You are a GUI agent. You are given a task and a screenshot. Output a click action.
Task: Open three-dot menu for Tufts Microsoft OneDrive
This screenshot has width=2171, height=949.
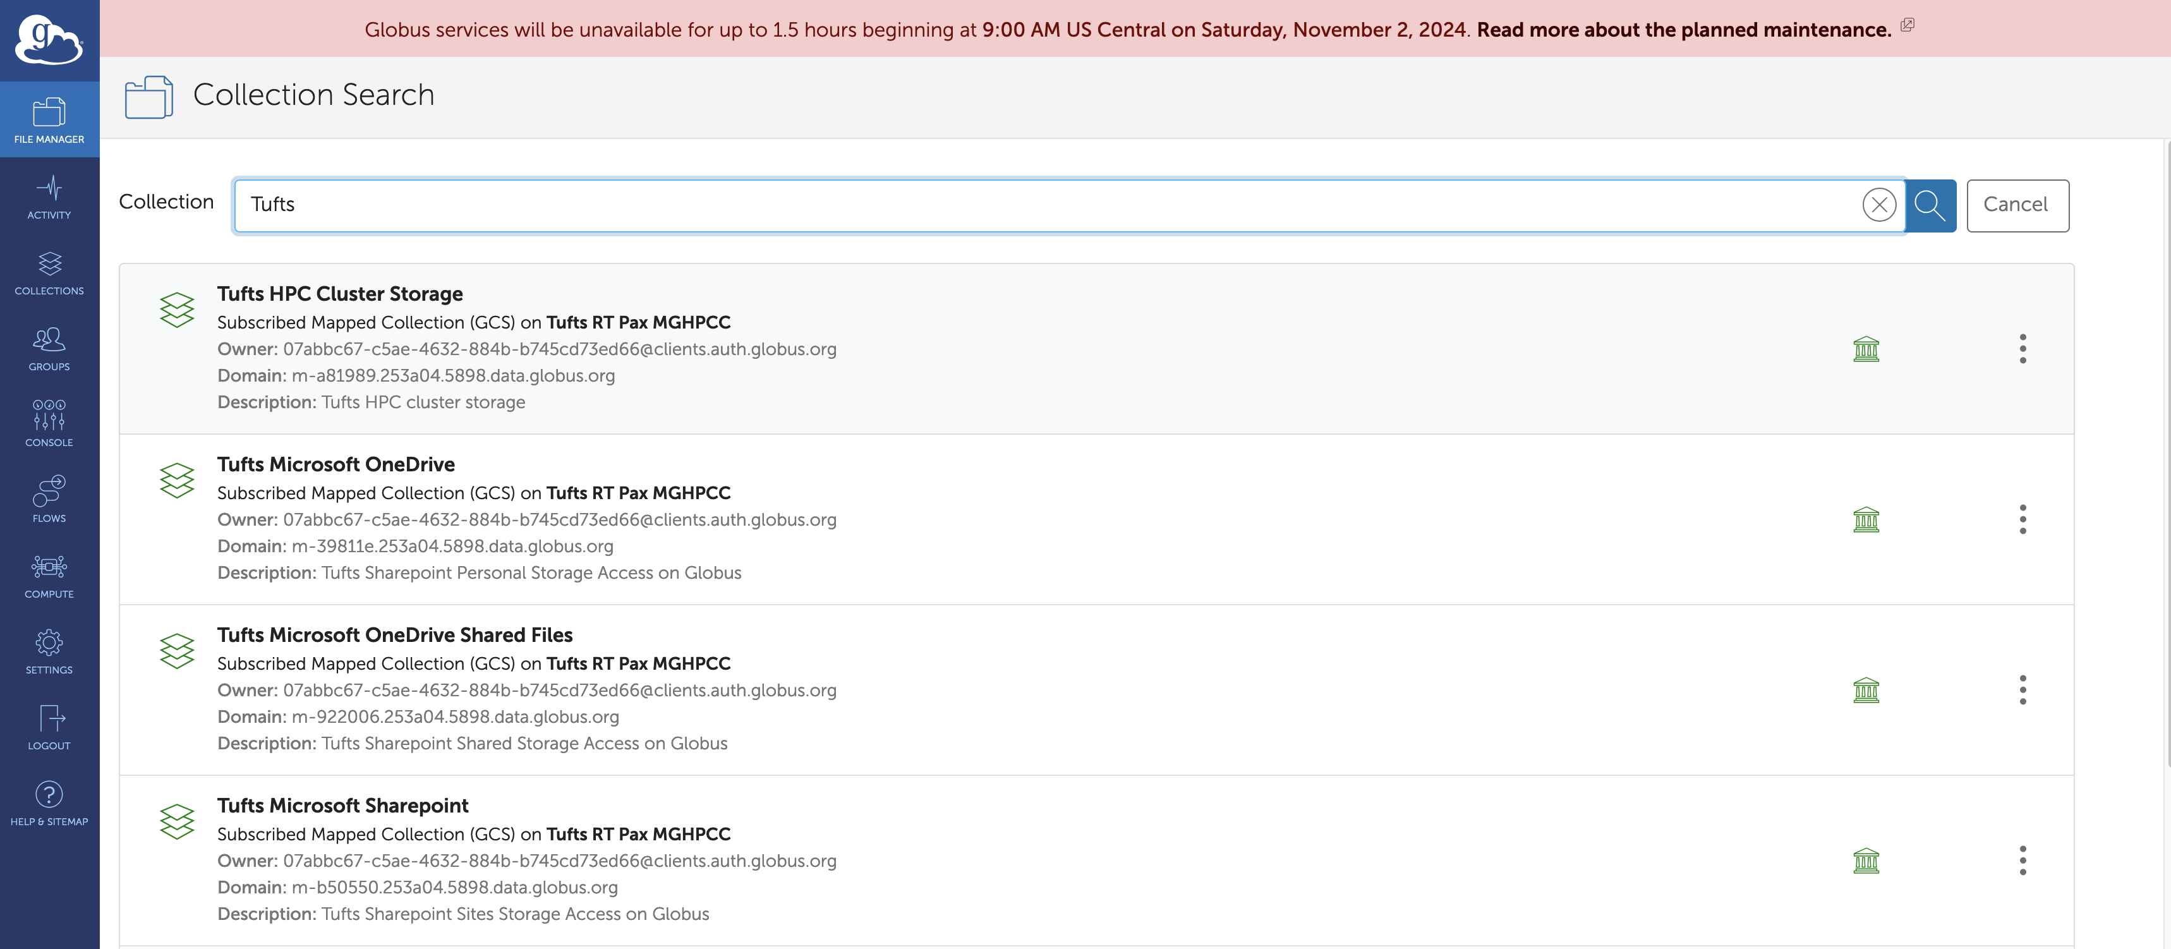tap(2022, 519)
